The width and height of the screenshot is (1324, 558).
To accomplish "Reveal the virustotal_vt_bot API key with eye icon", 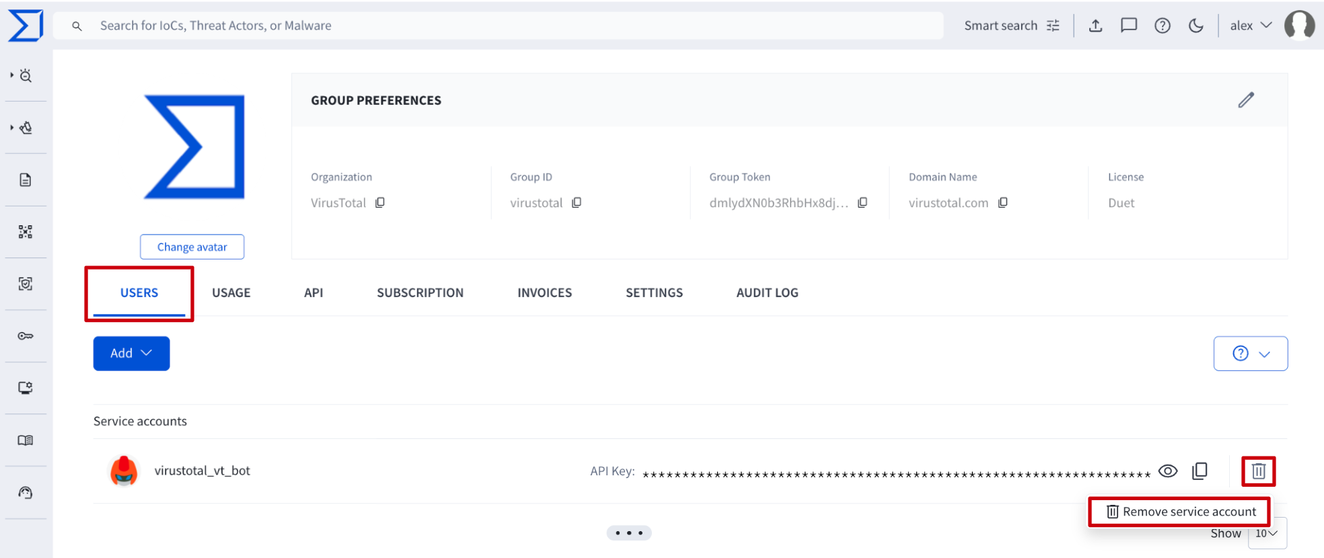I will click(x=1168, y=471).
